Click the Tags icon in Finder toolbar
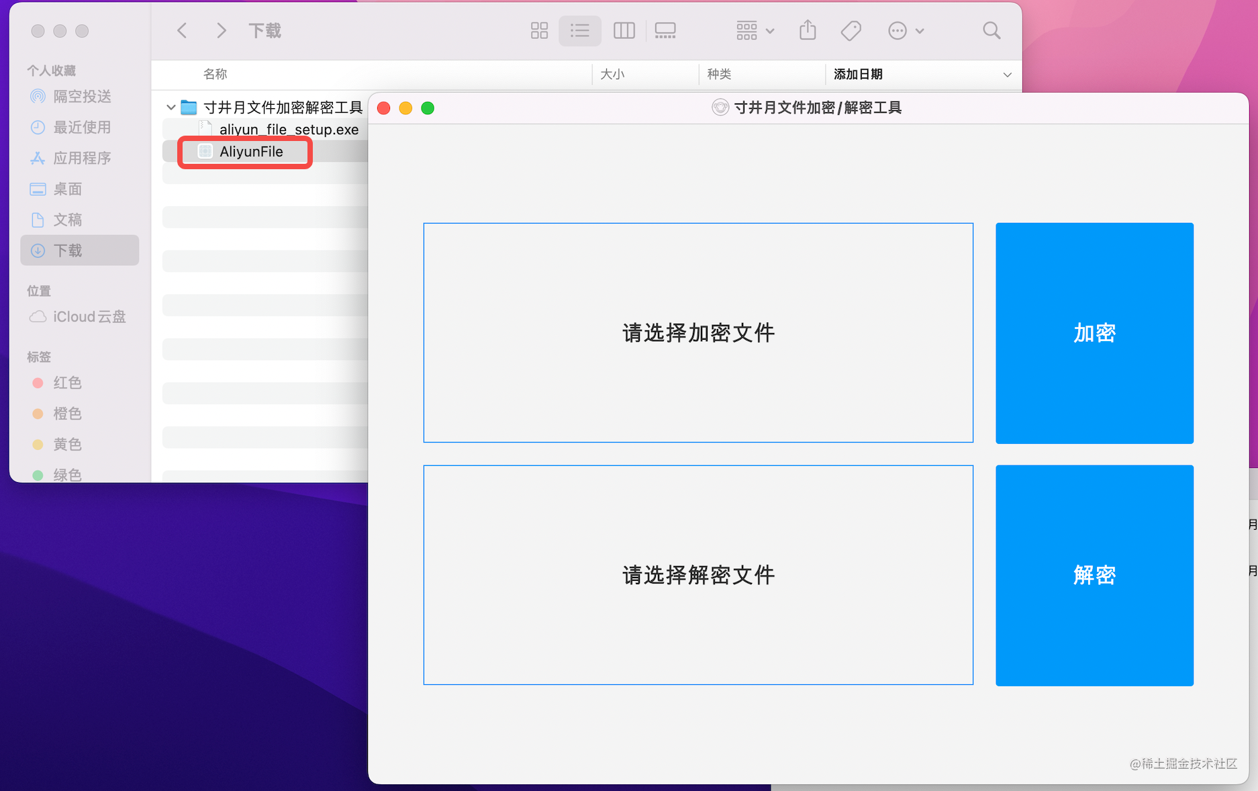 pos(851,30)
